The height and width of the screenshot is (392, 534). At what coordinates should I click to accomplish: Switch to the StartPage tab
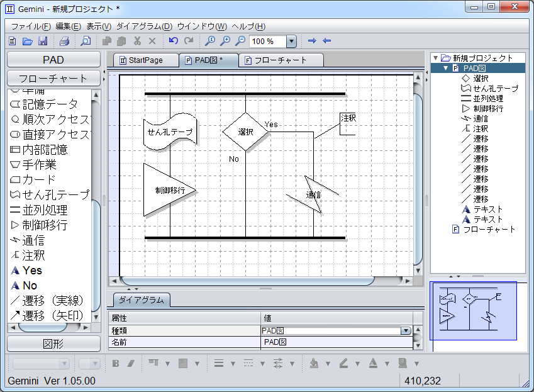(146, 60)
